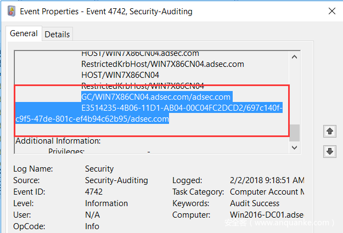This screenshot has width=343, height=233.
Task: Click the RestrictedKrbHost/WIN7X86CN04.adsec.com entry
Action: (162, 64)
